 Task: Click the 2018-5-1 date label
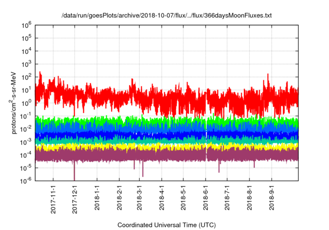point(183,198)
